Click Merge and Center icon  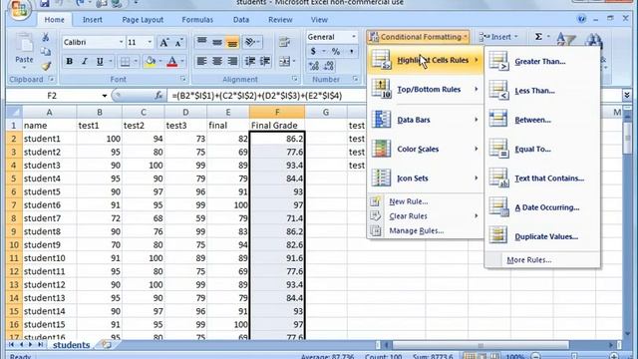tap(284, 62)
